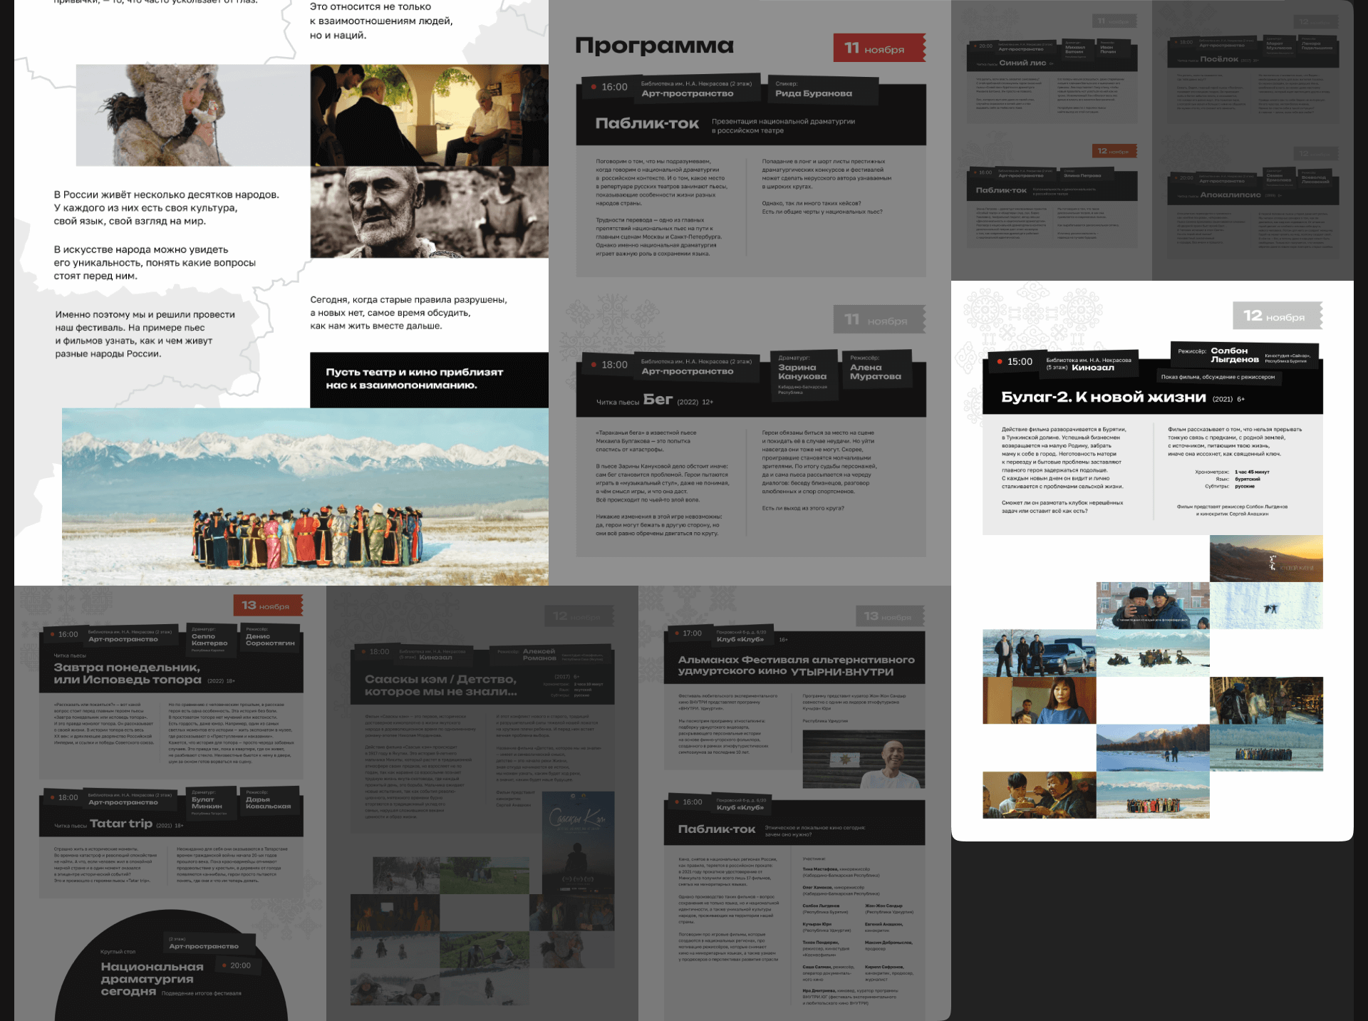The image size is (1368, 1021).
Task: Click 'Национальная драматургия сегодня' black circle
Action: 152,978
